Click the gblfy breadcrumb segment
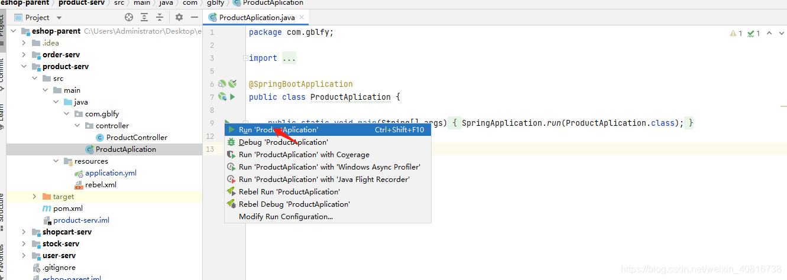787x280 pixels. tap(216, 3)
